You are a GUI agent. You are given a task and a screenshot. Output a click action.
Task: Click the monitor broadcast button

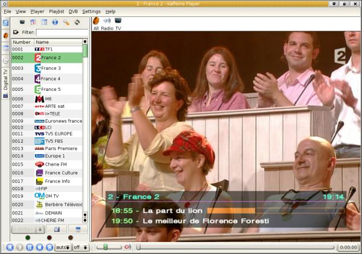point(78,229)
